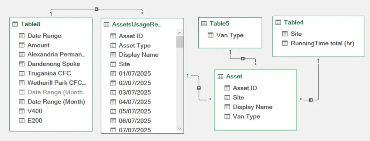
Task: Click the table icon next to Table8 title
Action: tap(15, 24)
